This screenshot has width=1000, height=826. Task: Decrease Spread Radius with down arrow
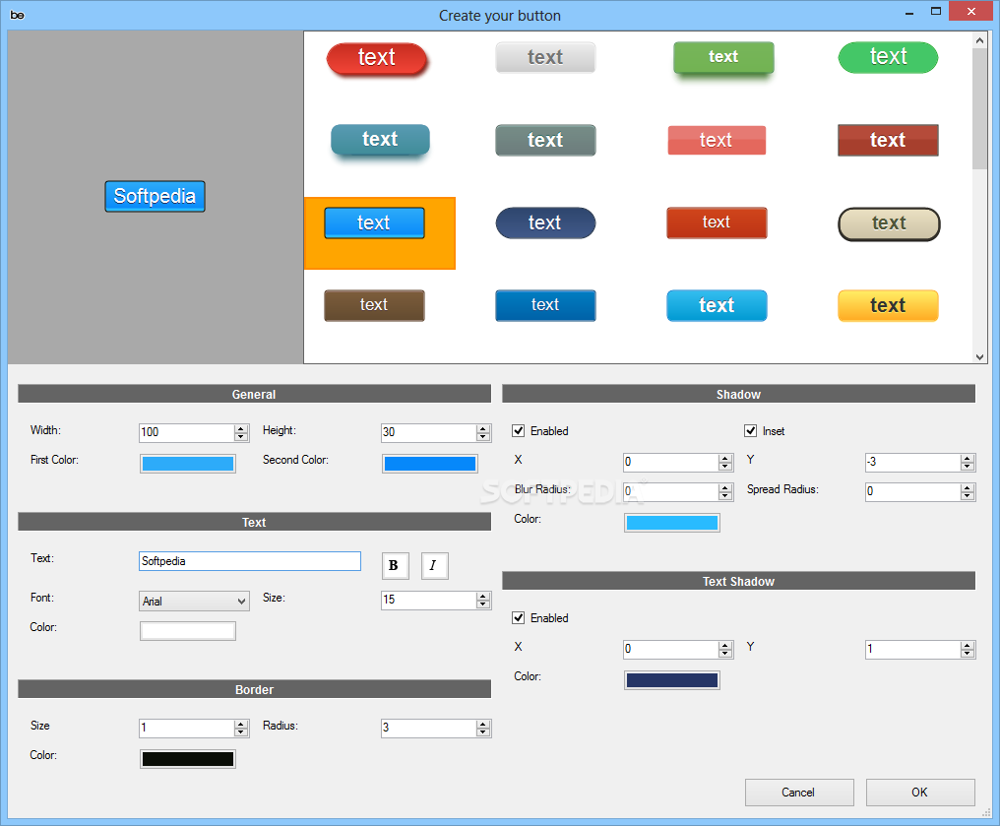[x=968, y=495]
